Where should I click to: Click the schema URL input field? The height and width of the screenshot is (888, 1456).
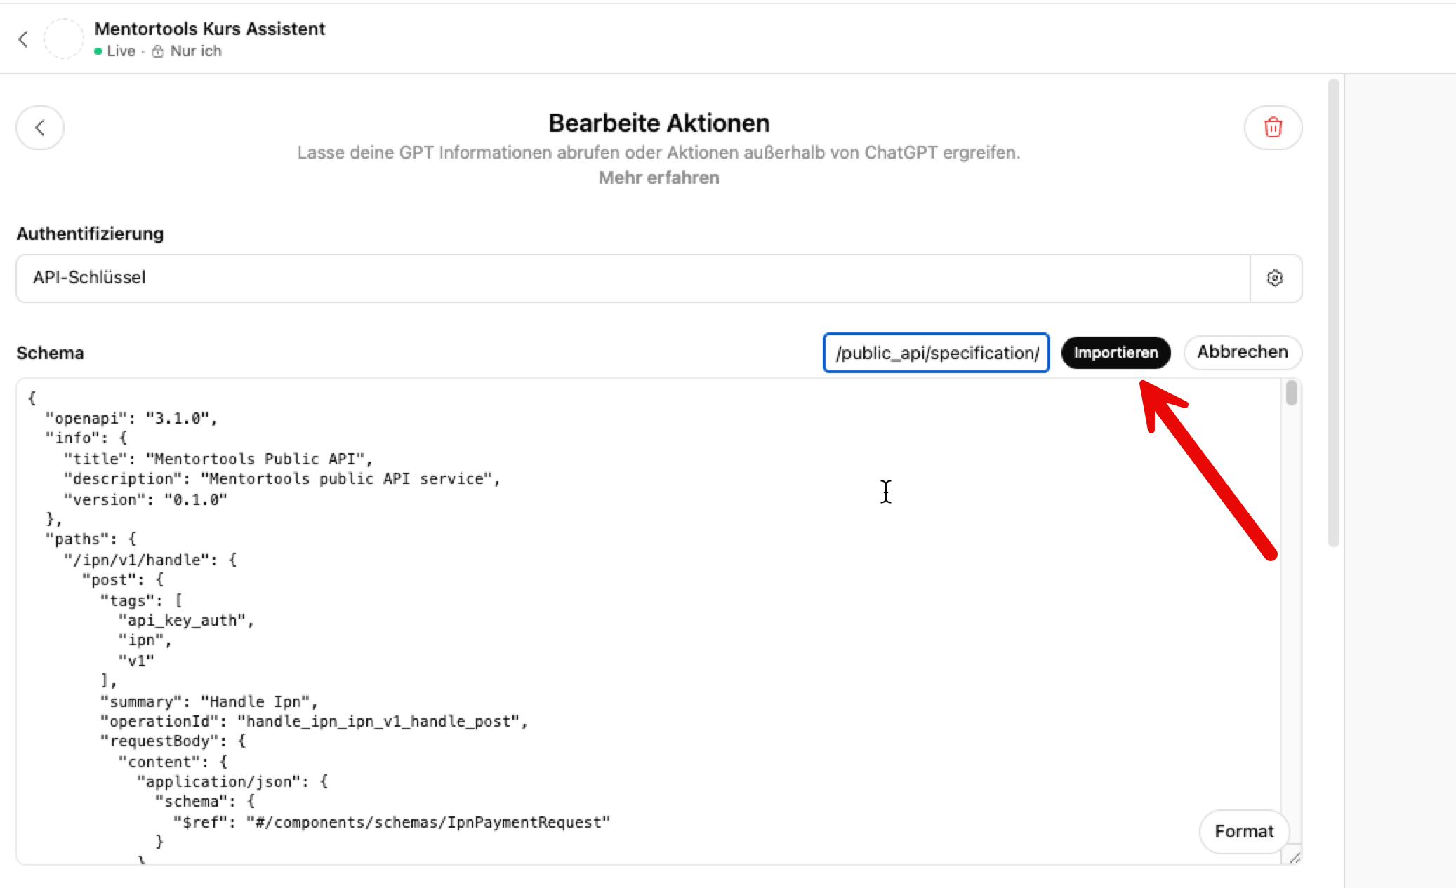936,353
